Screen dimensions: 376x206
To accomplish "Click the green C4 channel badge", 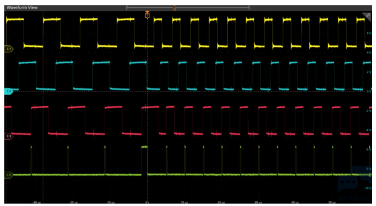I will coord(8,174).
